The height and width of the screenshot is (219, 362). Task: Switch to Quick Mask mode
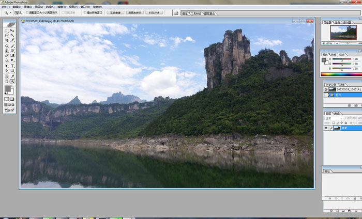[x=12, y=99]
